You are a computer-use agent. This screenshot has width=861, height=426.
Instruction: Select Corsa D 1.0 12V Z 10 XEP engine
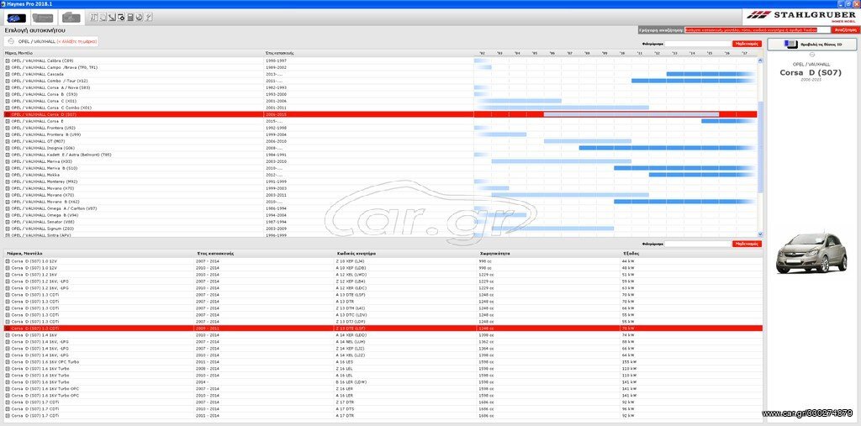(383, 261)
